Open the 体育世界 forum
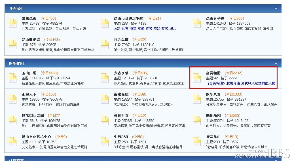Screen dimensions: 292x161 click(121, 115)
